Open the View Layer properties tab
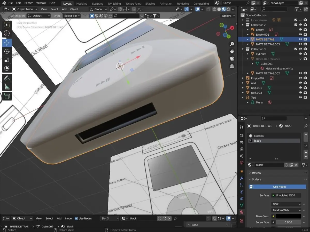The width and height of the screenshot is (310, 232). pyautogui.click(x=242, y=149)
